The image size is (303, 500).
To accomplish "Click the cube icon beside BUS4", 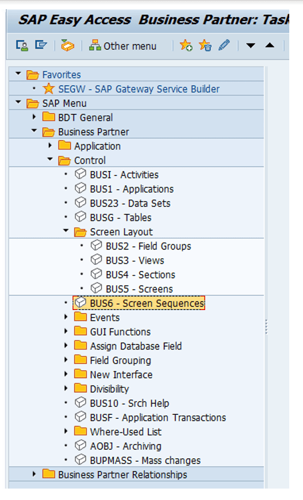I will tap(96, 274).
